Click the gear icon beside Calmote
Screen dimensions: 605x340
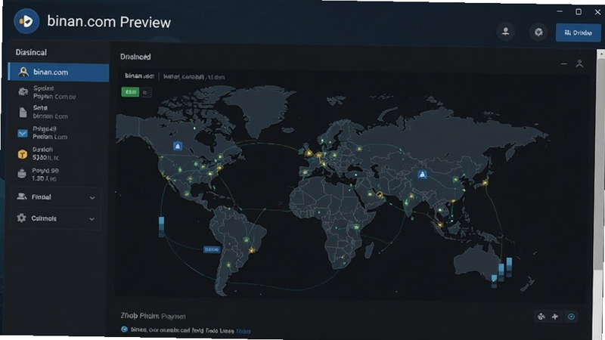(x=22, y=218)
